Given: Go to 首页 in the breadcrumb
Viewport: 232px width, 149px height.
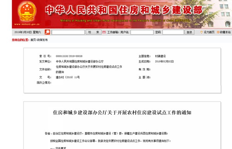Looking at the screenshot, I should tap(33, 40).
